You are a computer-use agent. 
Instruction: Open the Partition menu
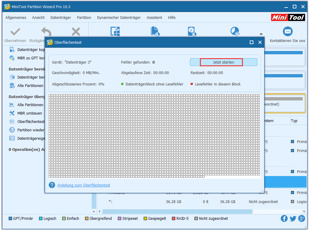coord(84,17)
